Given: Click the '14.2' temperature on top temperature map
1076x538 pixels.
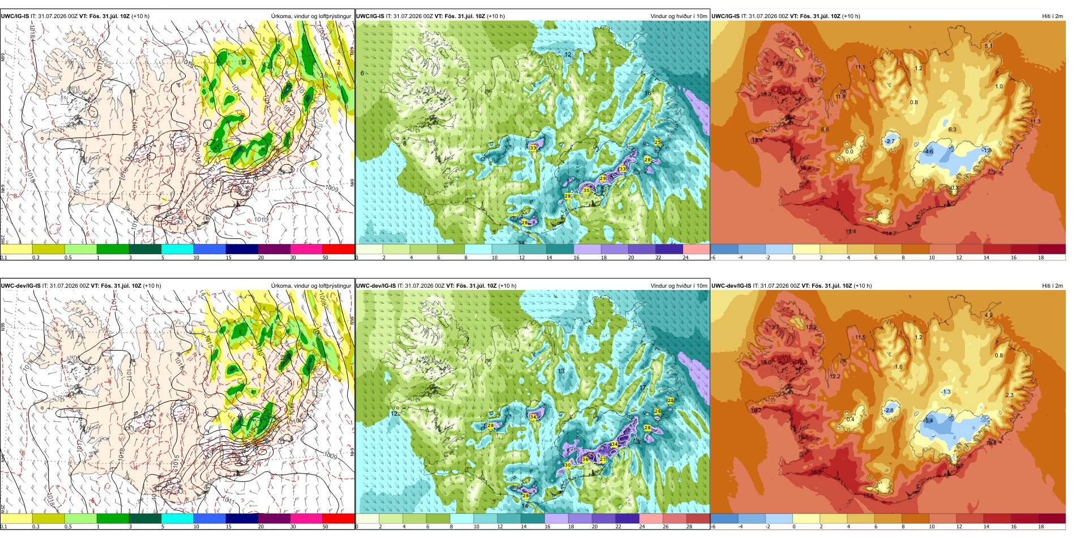Looking at the screenshot, I should (778, 64).
